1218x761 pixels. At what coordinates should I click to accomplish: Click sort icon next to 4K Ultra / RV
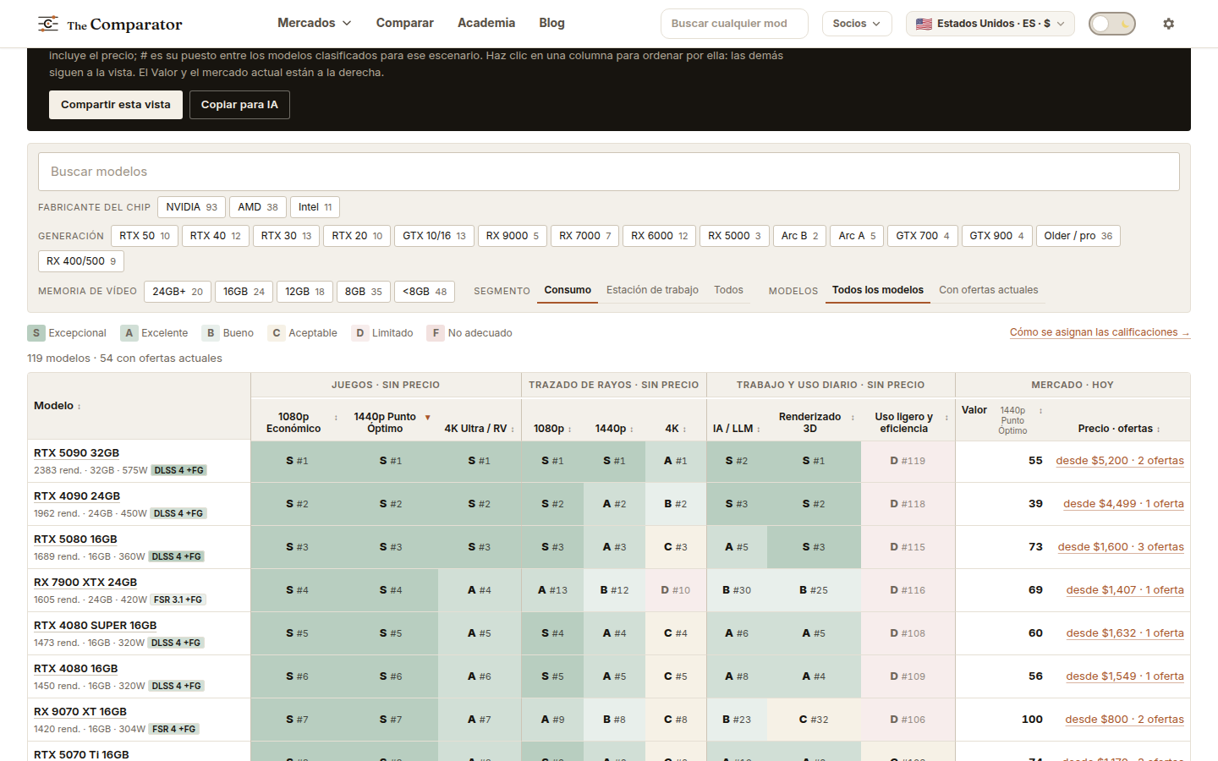click(513, 430)
